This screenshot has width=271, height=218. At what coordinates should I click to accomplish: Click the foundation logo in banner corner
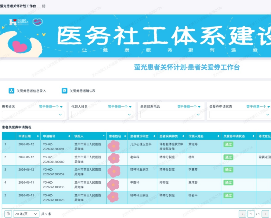19,22
